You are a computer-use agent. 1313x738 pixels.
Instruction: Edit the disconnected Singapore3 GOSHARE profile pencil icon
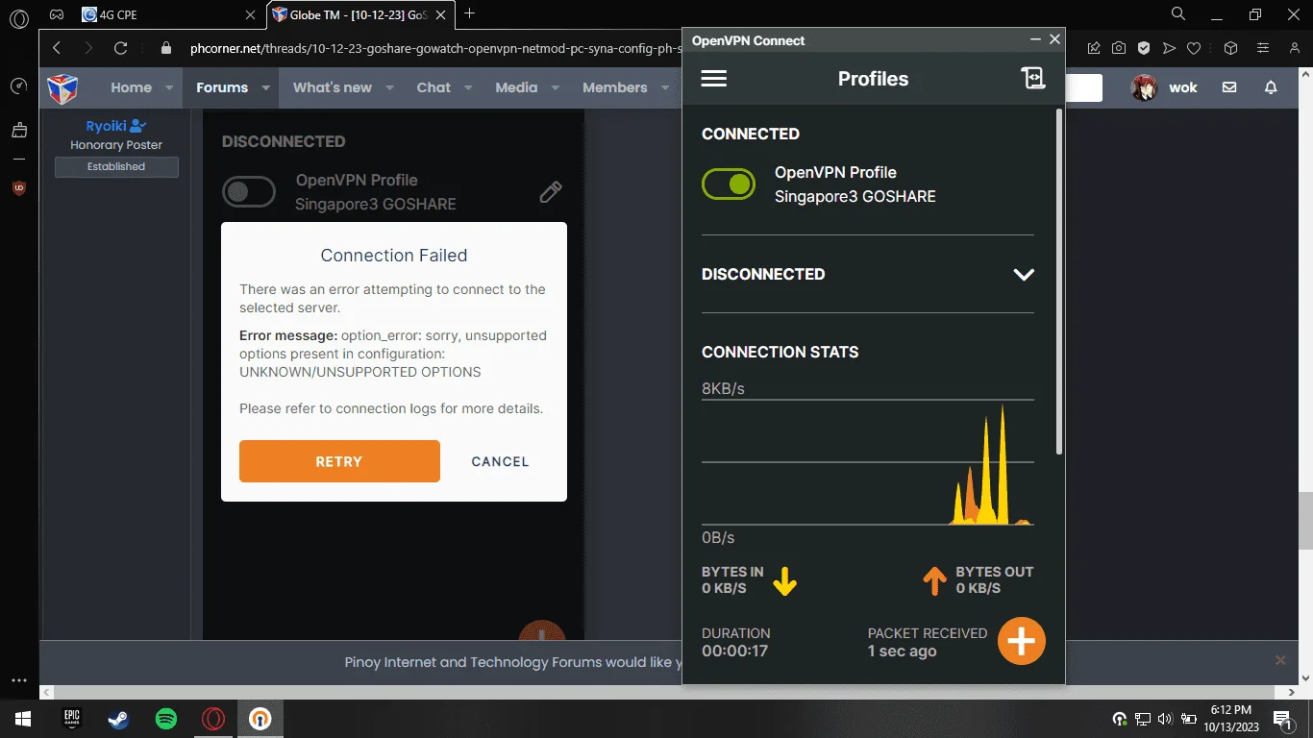[551, 192]
